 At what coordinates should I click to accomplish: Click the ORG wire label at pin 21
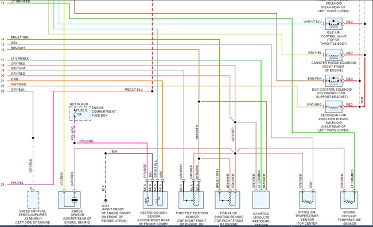coord(14,79)
